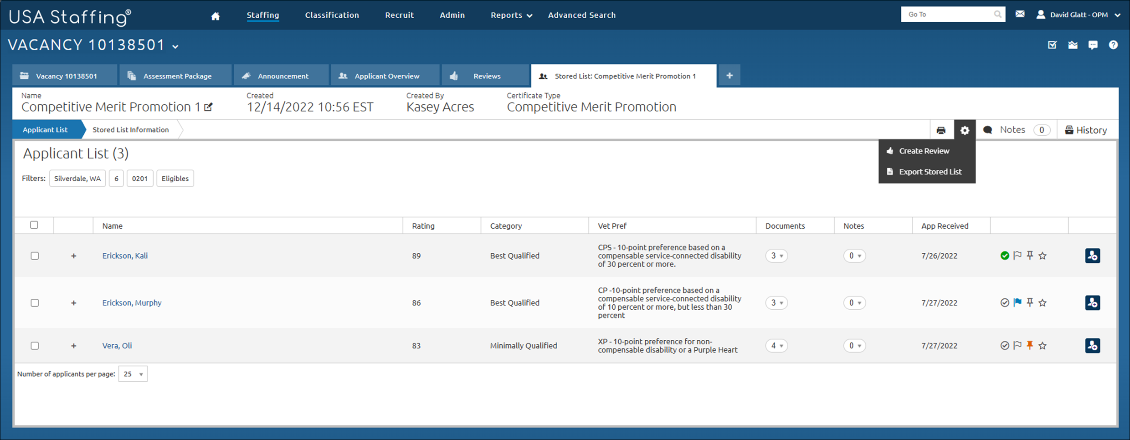This screenshot has height=440, width=1130.
Task: Switch to the Reviews tab
Action: 486,76
